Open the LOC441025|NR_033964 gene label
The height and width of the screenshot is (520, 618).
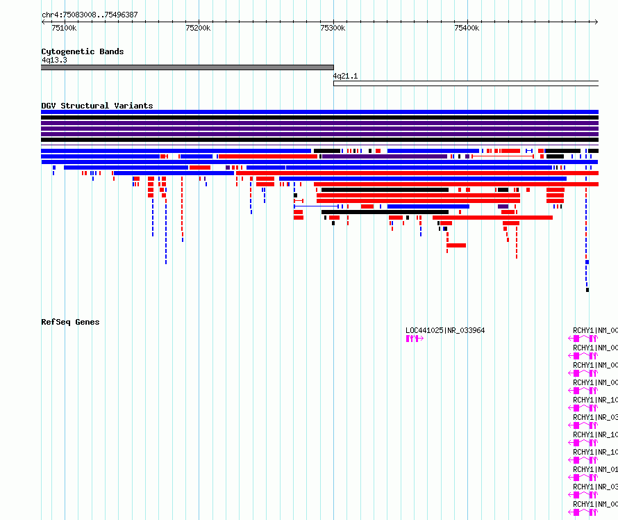click(445, 330)
